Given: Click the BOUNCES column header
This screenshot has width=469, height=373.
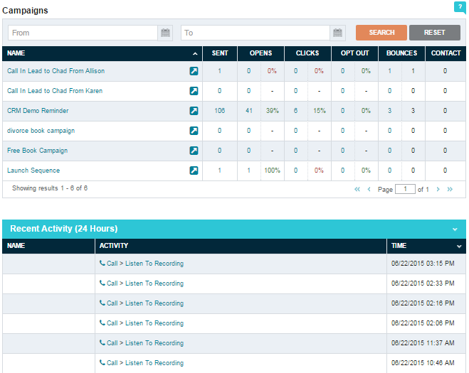Looking at the screenshot, I should (x=401, y=53).
